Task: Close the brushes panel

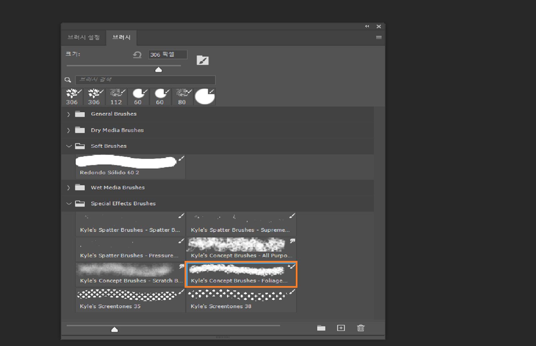Action: [x=379, y=26]
